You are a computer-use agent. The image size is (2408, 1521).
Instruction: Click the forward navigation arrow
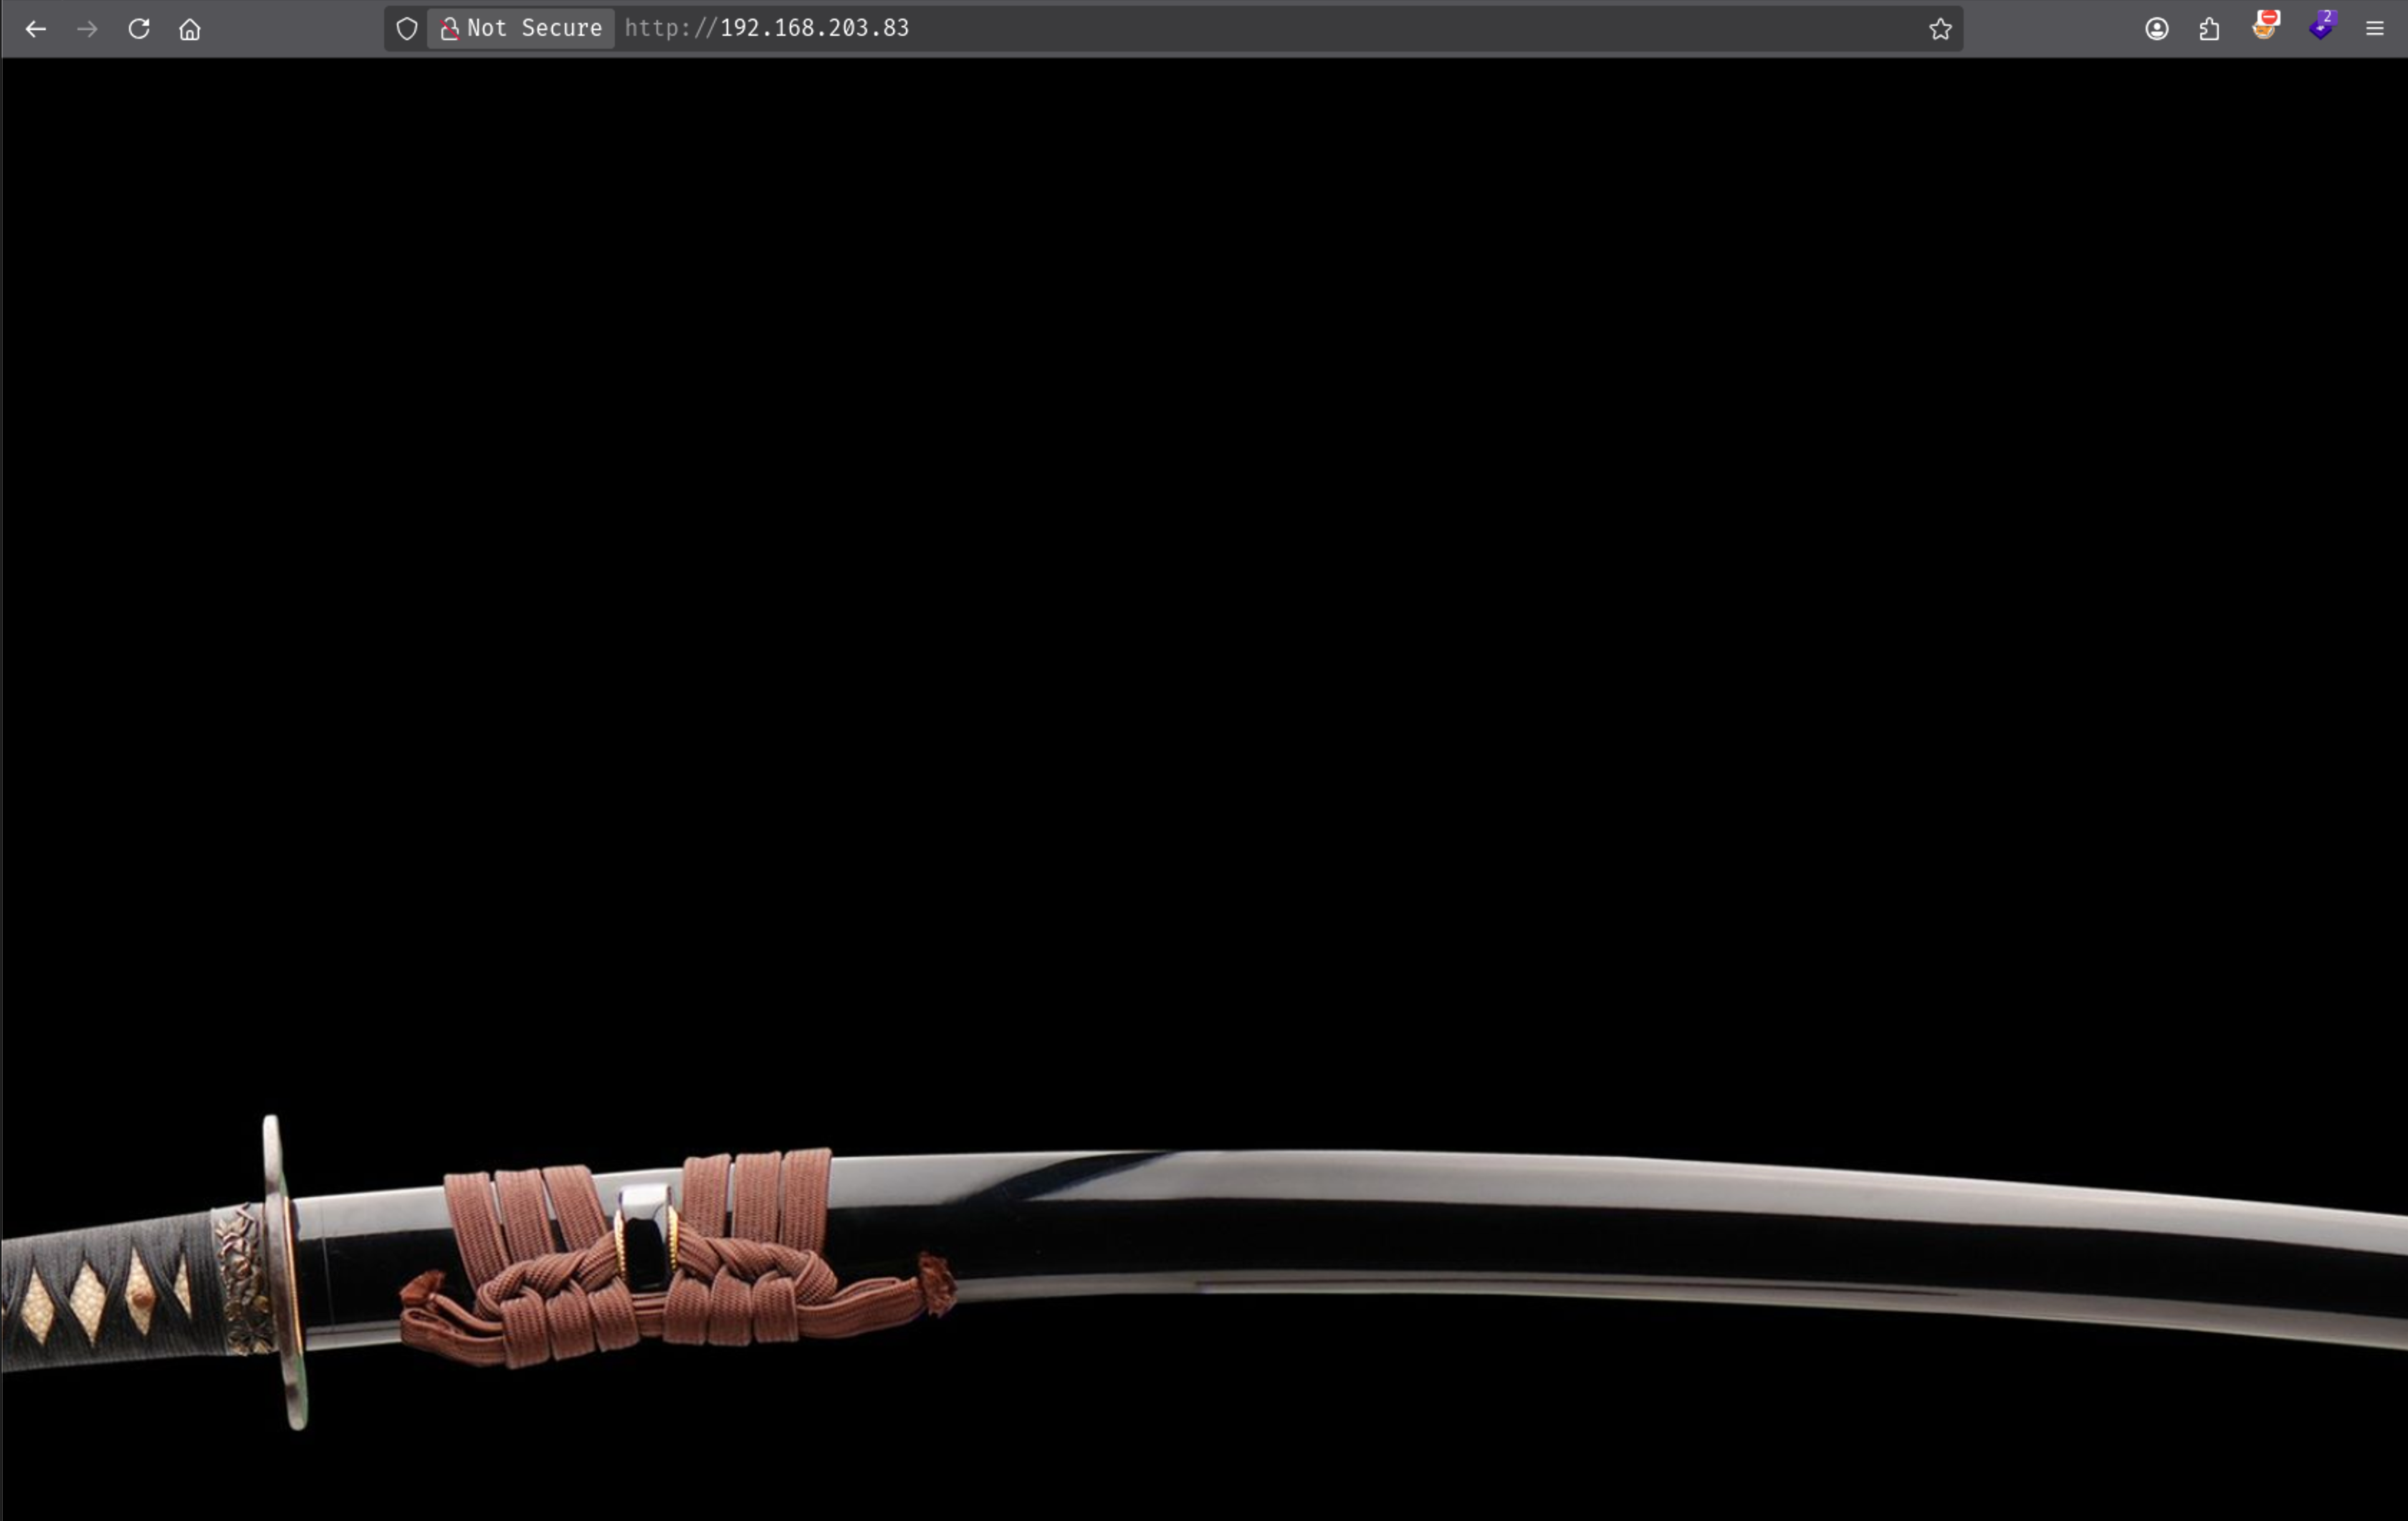[x=88, y=29]
